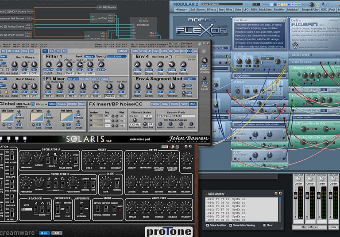Viewport: 340px width, 237px height.
Task: Toggle ProTone Oscillator A Sync switch
Action: pos(76,160)
